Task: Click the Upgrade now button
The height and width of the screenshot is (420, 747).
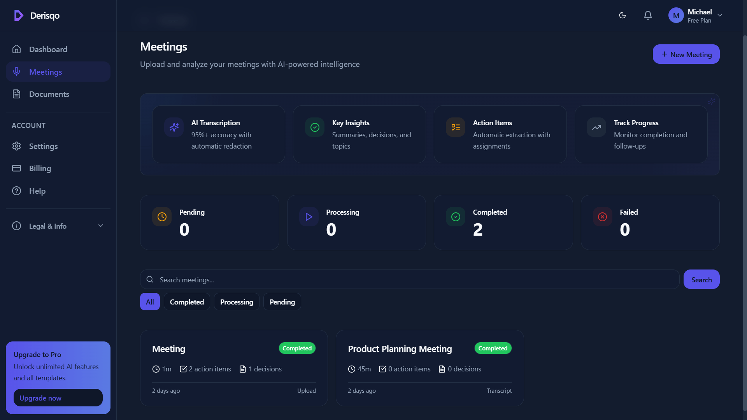Action: pyautogui.click(x=58, y=397)
